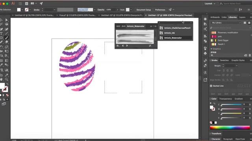Screen dimensions: 252x141
Task: Open the Swatches tab
Action: click(224, 60)
